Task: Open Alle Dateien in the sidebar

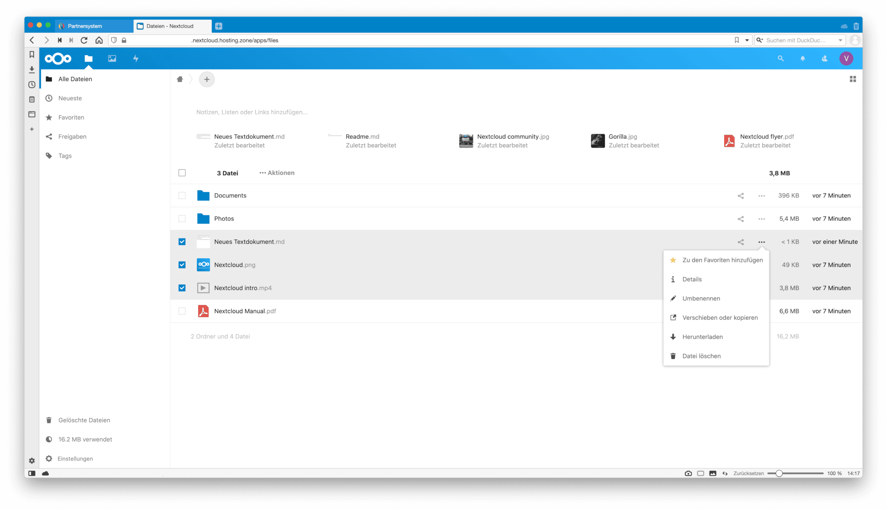Action: (x=105, y=79)
